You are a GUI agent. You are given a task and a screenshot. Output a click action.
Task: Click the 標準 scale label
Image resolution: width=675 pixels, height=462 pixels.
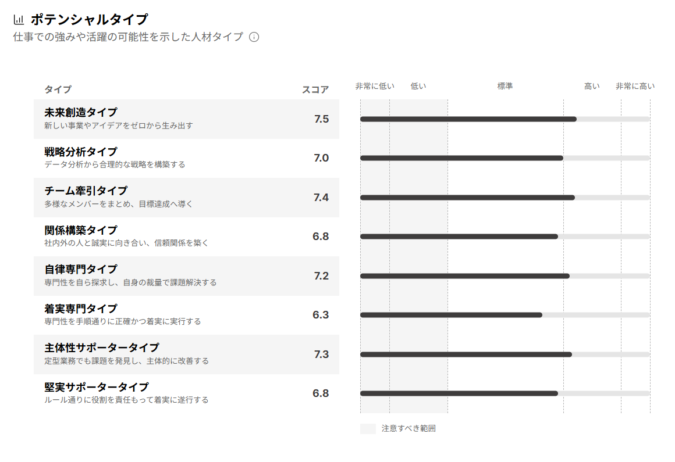[x=505, y=87]
